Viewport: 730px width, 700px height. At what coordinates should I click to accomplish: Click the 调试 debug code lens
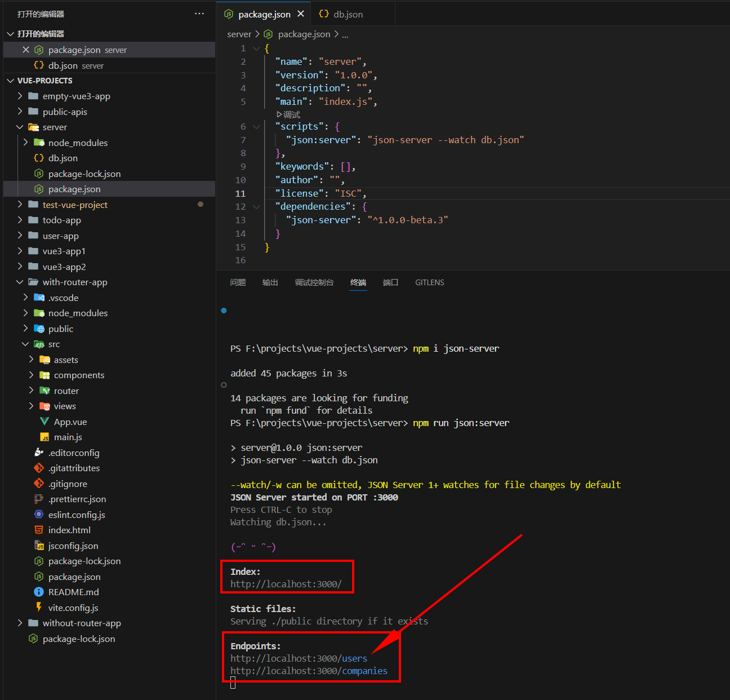tap(288, 114)
